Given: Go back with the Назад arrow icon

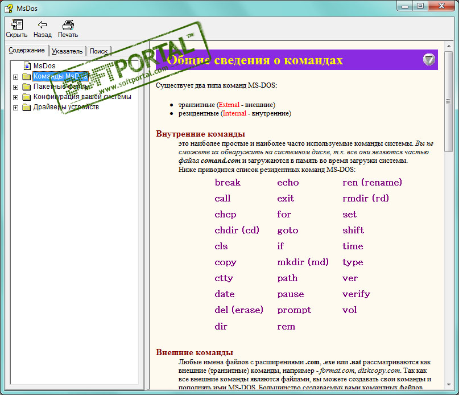Looking at the screenshot, I should point(43,24).
